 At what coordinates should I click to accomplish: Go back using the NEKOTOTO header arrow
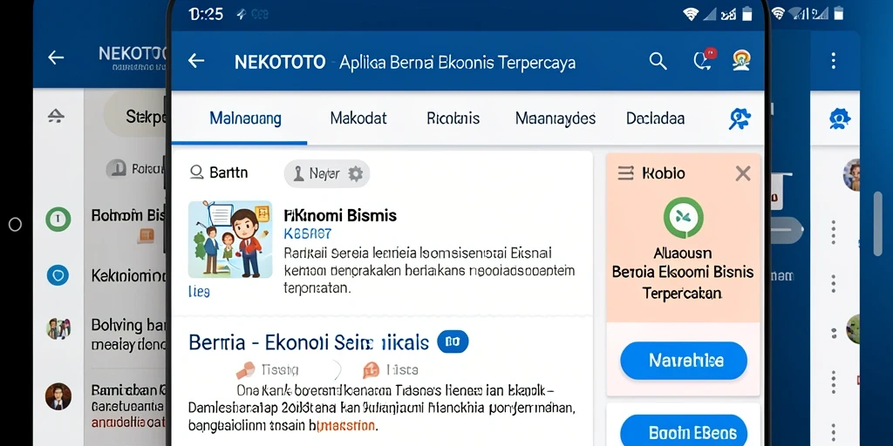coord(196,61)
